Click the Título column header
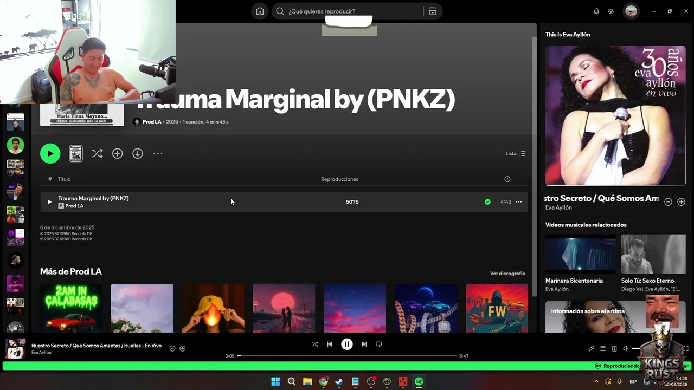This screenshot has width=694, height=390. point(64,179)
